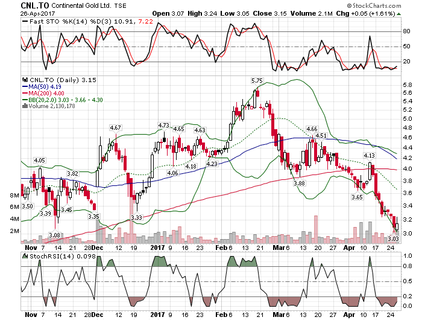Click the 3.08 low price label
Viewport: 422px width, 320px height.
[x=55, y=235]
